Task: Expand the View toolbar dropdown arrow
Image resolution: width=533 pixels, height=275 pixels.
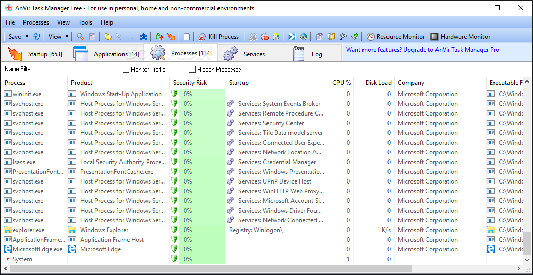Action: click(x=67, y=37)
